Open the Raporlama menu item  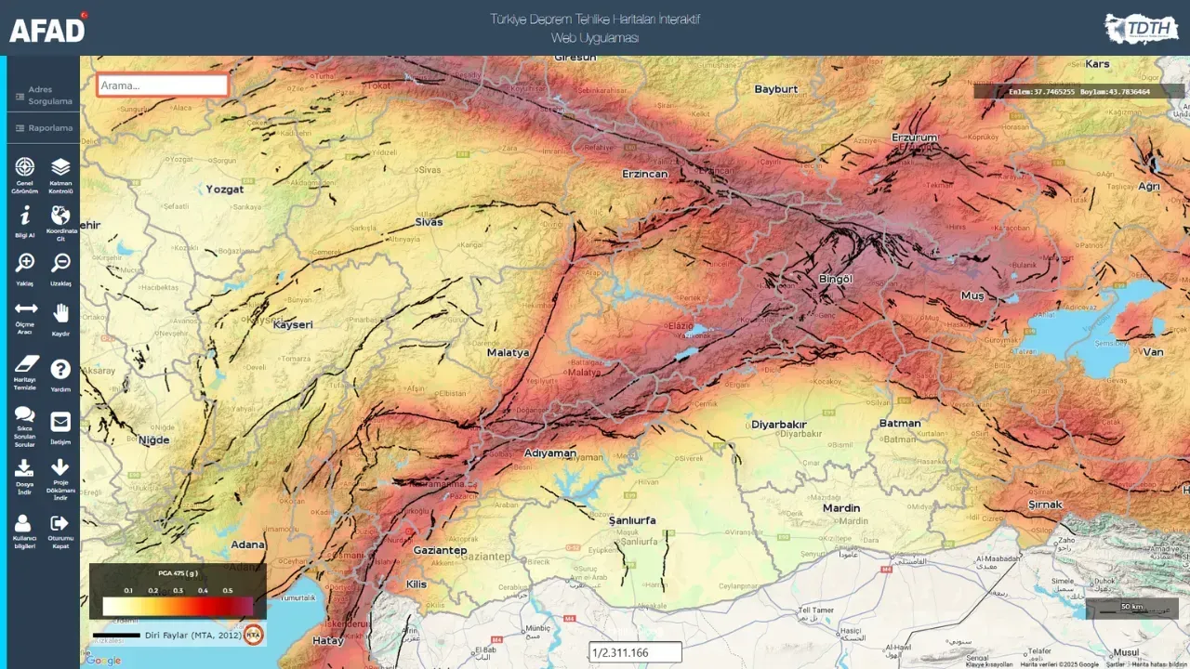pos(43,128)
